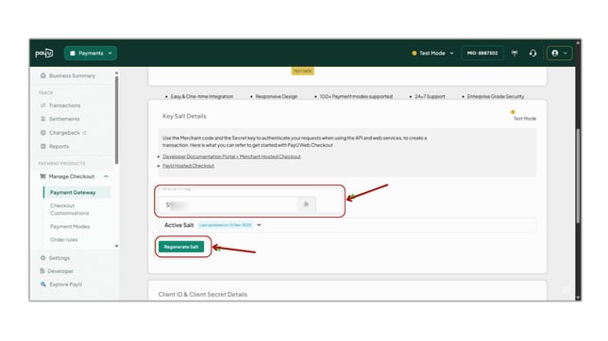This screenshot has width=608, height=341.
Task: Click the Transactions arrows icon
Action: (x=43, y=106)
